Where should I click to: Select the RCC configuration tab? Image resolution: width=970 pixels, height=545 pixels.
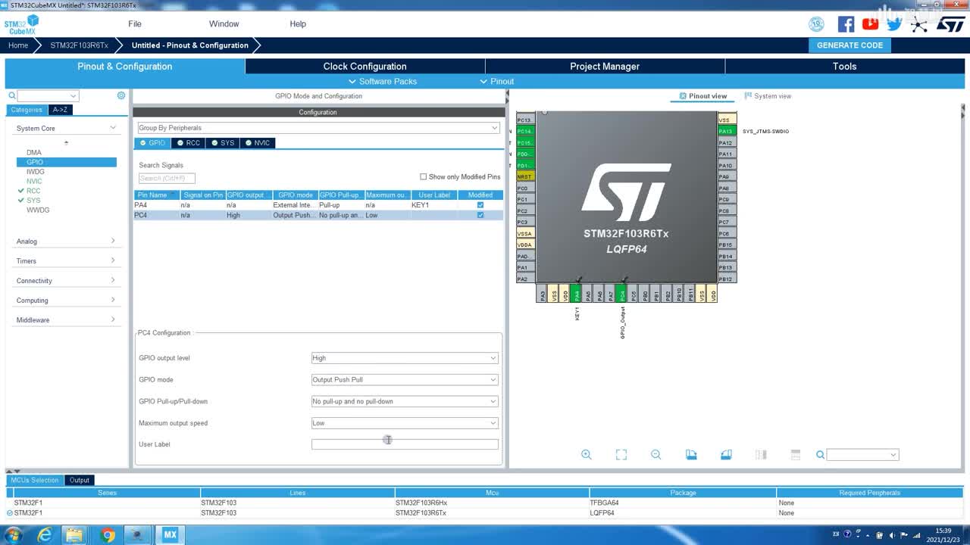[189, 143]
